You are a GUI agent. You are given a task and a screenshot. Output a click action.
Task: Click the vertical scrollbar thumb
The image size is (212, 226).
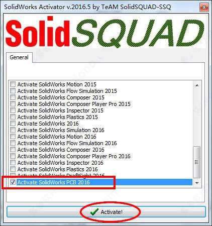[x=197, y=162]
